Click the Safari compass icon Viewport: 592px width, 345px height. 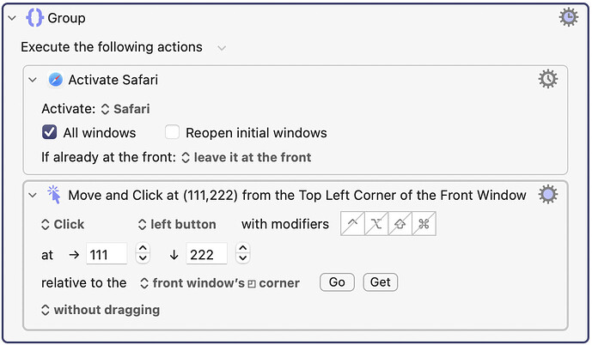[56, 80]
